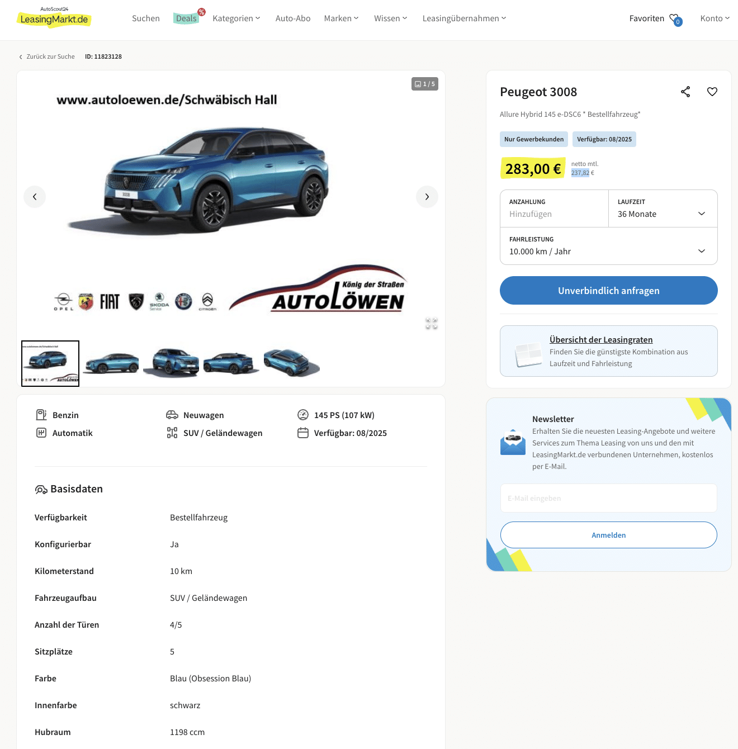Select the third car thumbnail front view
The image size is (738, 749).
click(x=171, y=363)
